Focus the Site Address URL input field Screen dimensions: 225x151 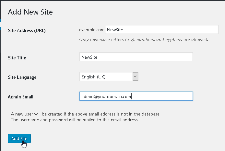click(x=162, y=30)
